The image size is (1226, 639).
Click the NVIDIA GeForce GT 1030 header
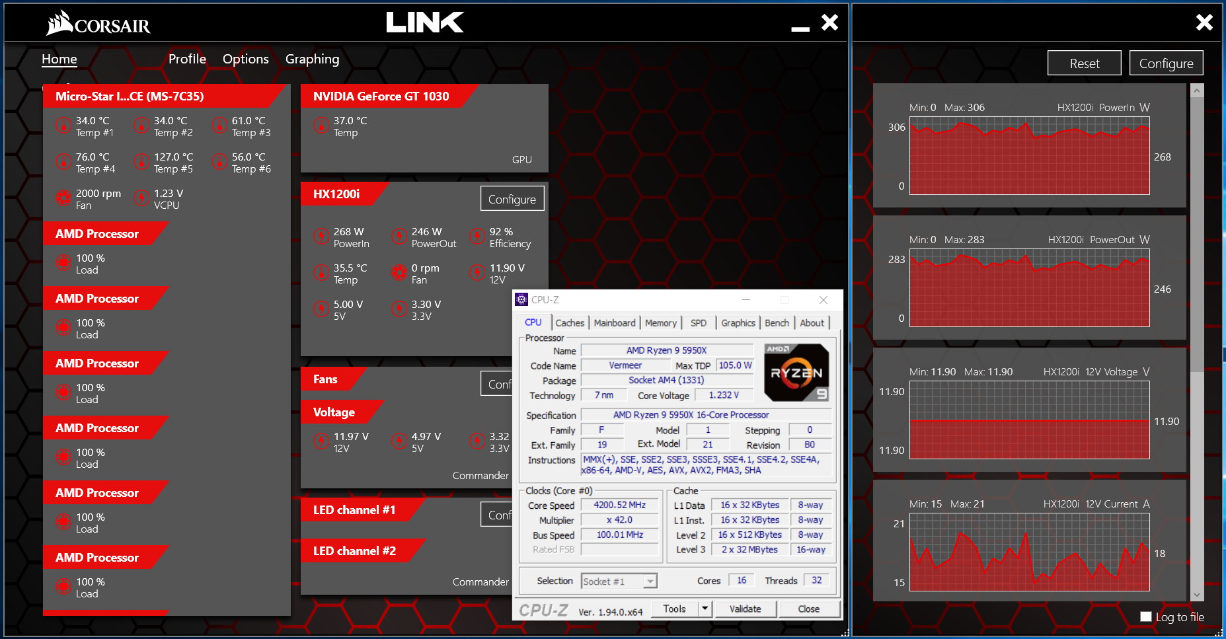pyautogui.click(x=390, y=96)
